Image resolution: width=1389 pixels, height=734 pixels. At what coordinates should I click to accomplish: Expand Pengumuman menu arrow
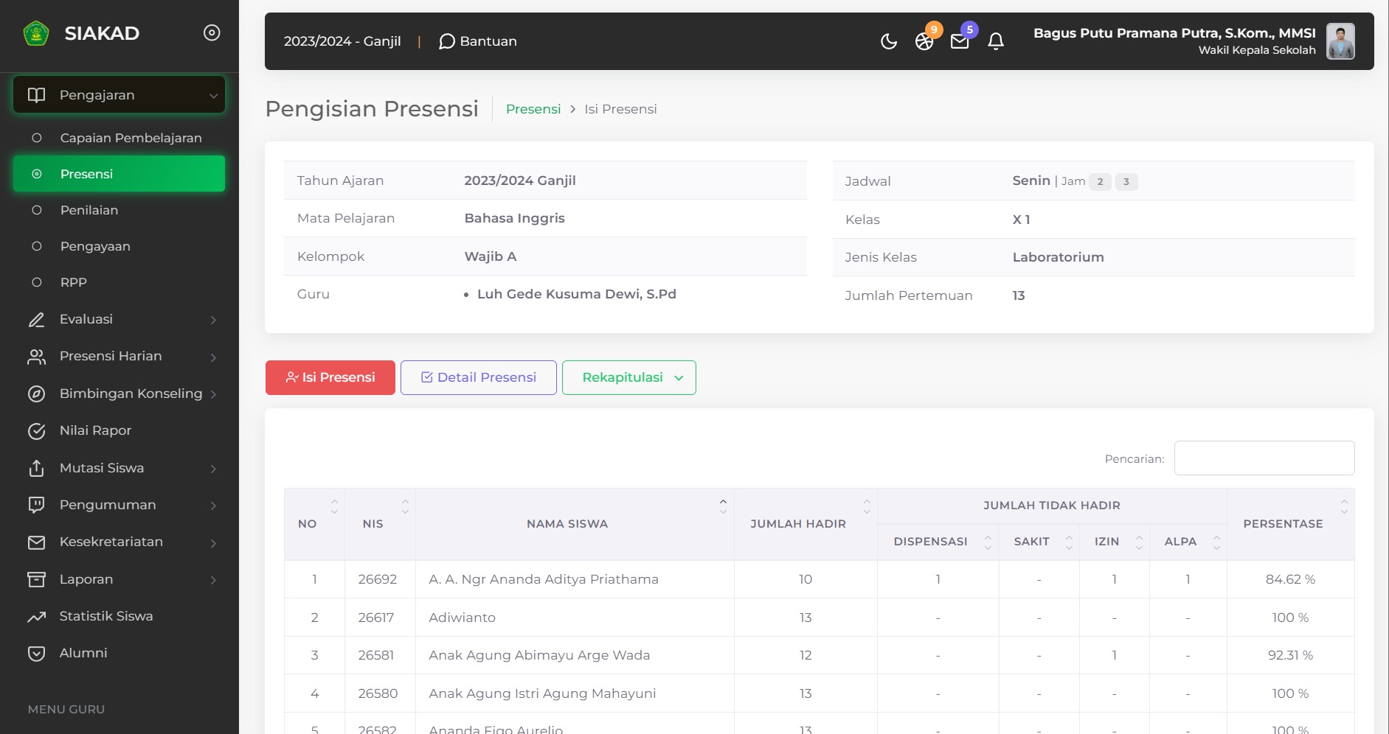pyautogui.click(x=213, y=506)
